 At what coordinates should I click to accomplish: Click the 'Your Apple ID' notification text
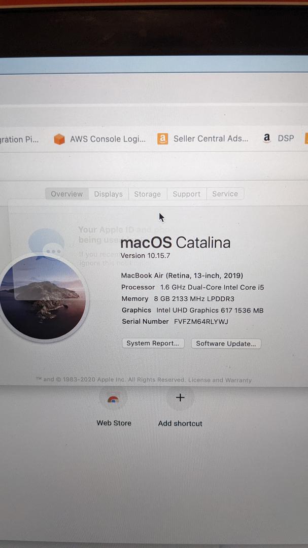pyautogui.click(x=100, y=230)
